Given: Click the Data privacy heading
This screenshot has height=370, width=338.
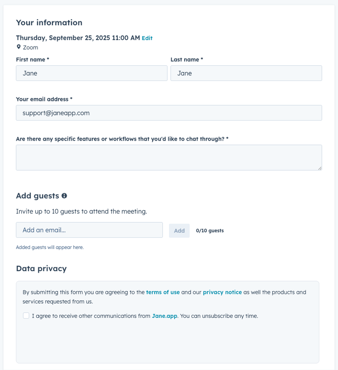Looking at the screenshot, I should coord(41,269).
